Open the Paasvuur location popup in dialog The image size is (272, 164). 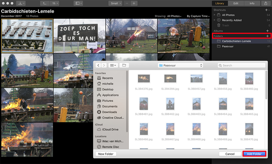pos(180,65)
